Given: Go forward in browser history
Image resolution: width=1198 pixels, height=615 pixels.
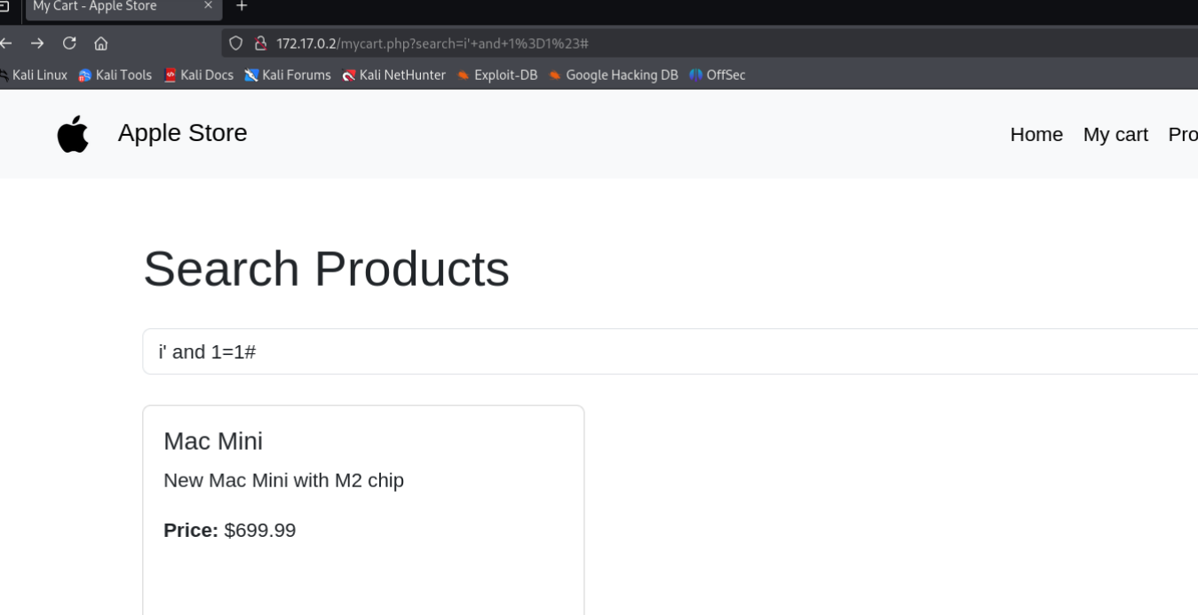Looking at the screenshot, I should pyautogui.click(x=37, y=43).
